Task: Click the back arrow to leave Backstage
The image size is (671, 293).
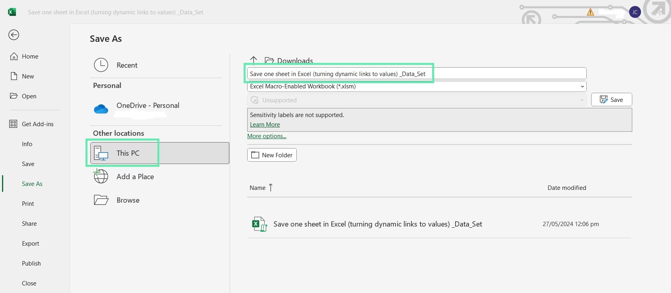Action: click(x=14, y=35)
